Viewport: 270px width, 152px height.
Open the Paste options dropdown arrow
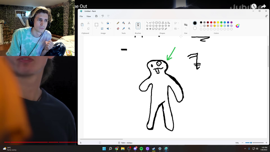coord(82,28)
